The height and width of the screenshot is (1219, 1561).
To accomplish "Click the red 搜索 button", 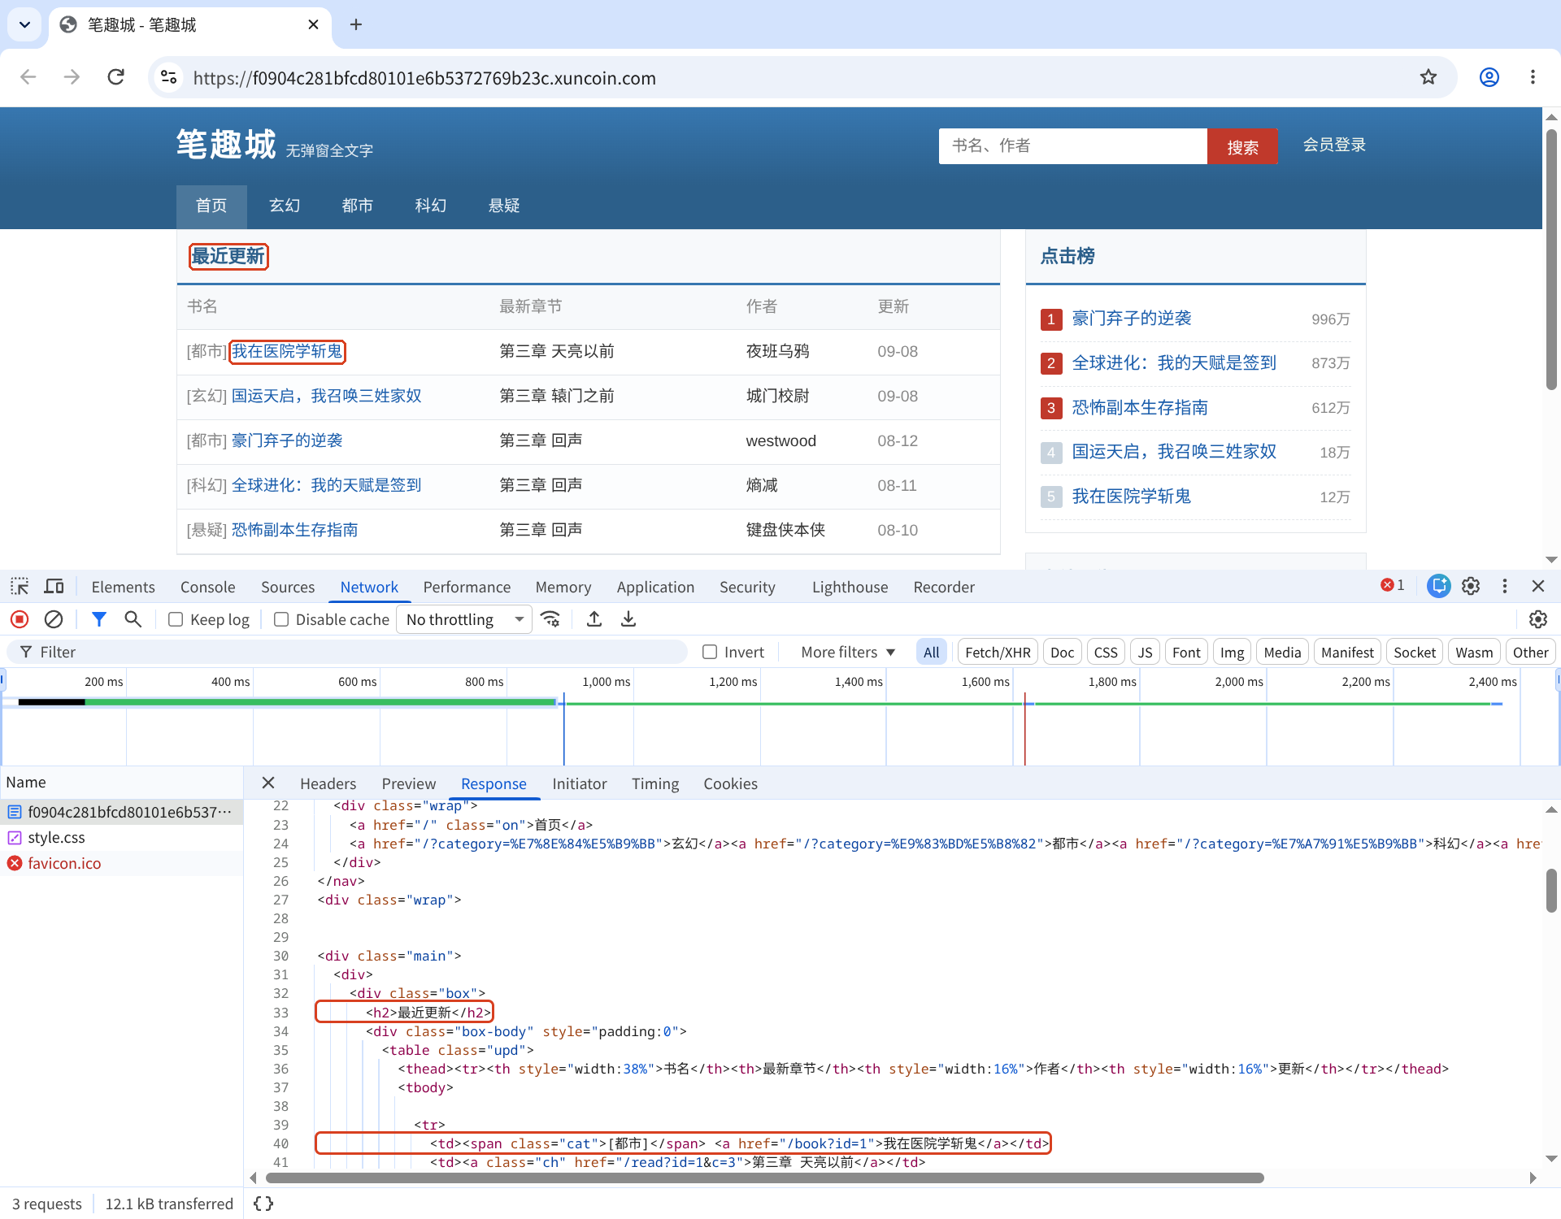I will [x=1242, y=146].
